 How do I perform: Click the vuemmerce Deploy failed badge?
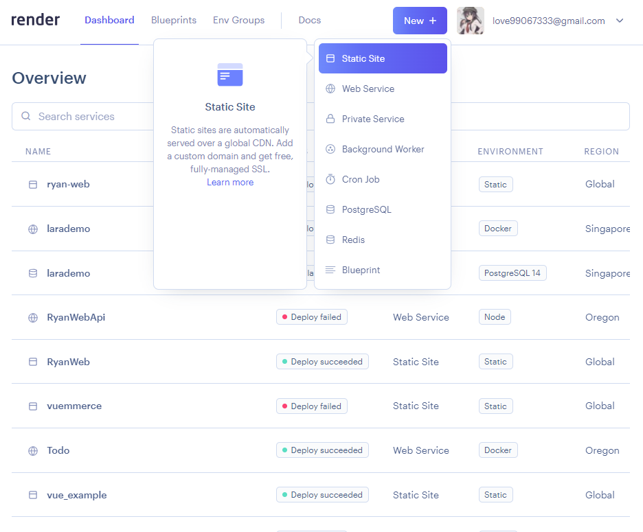tap(312, 406)
